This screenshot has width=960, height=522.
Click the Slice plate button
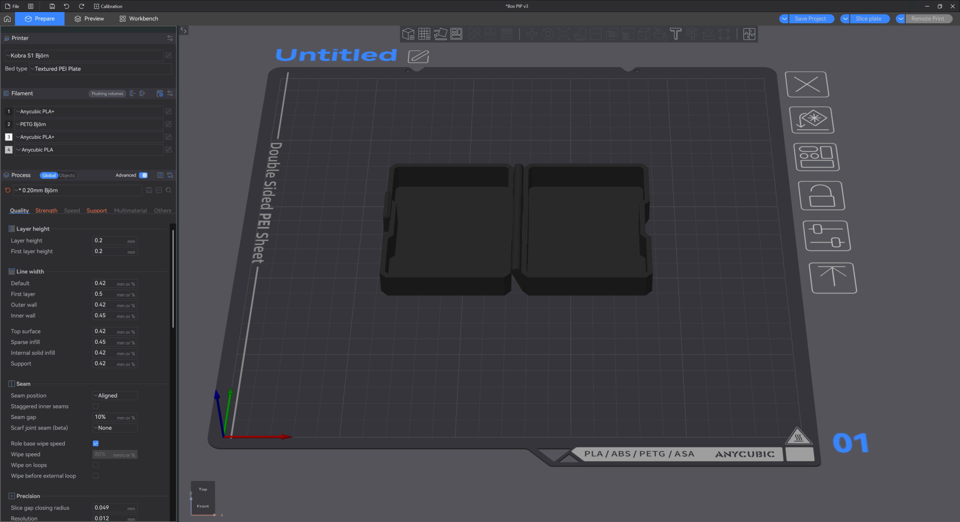(x=868, y=19)
